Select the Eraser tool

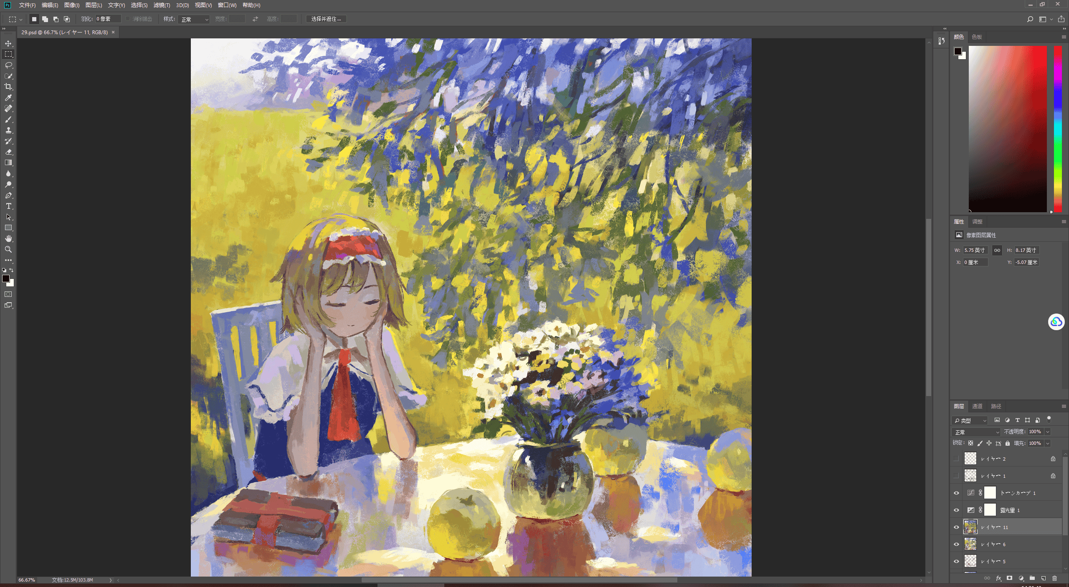(x=8, y=152)
